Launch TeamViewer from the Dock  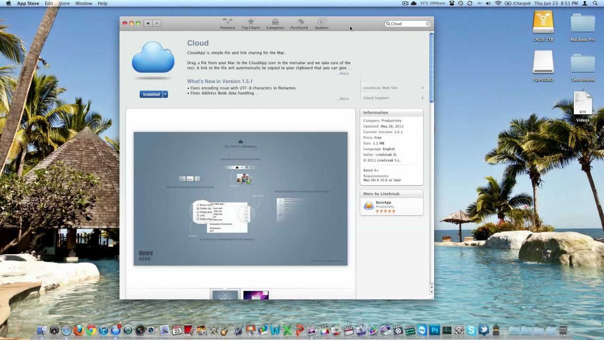[422, 331]
